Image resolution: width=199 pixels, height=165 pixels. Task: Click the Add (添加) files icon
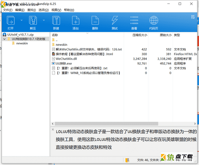[76, 20]
